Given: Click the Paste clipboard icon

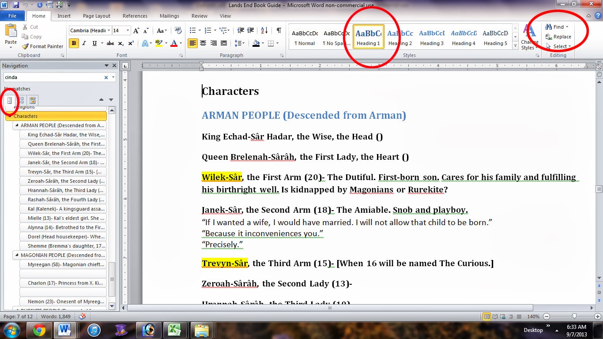Looking at the screenshot, I should coord(11,30).
